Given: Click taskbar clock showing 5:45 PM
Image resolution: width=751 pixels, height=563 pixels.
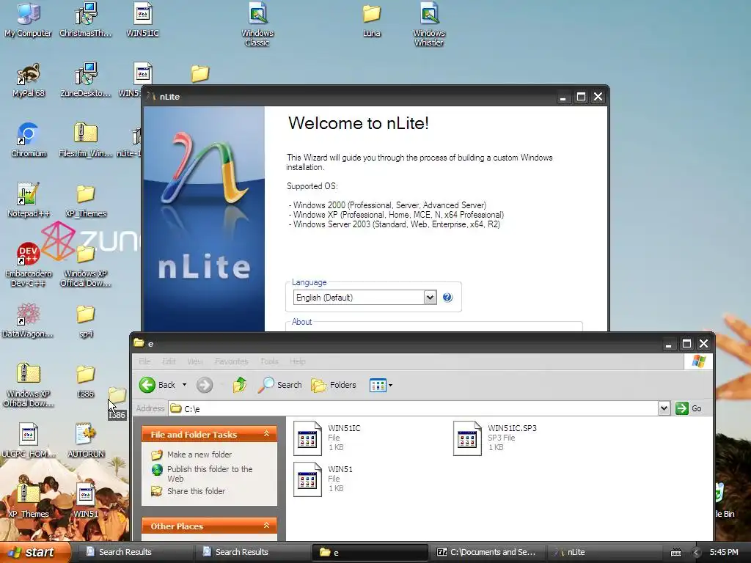Looking at the screenshot, I should tap(724, 552).
